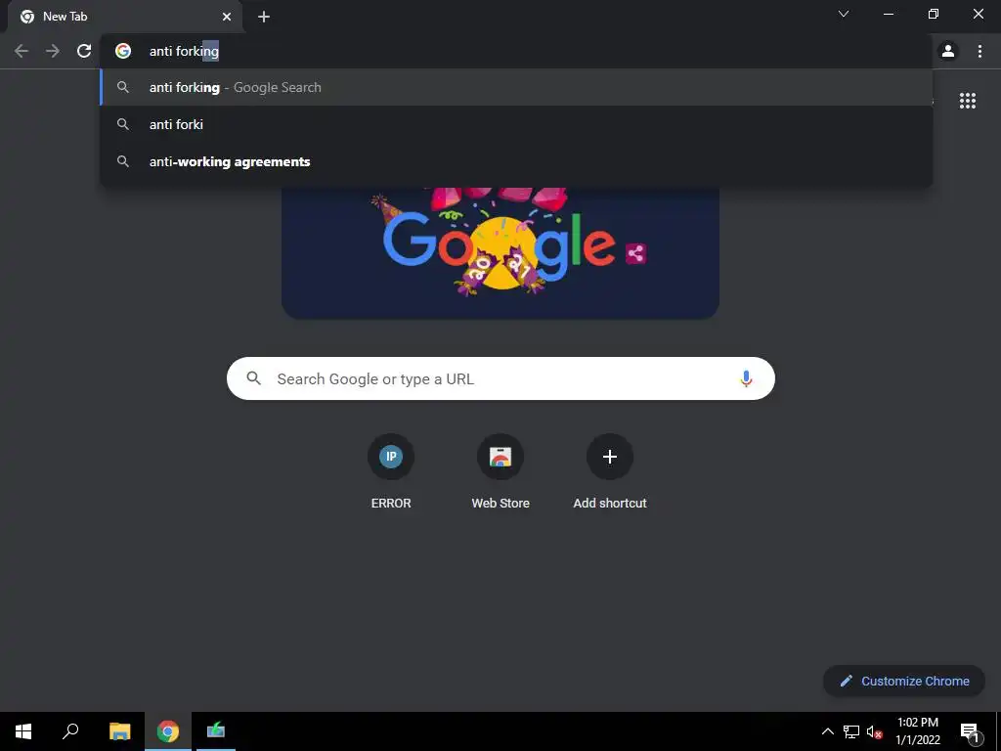Image resolution: width=1001 pixels, height=751 pixels.
Task: Click the browser back arrow
Action: pos(22,51)
